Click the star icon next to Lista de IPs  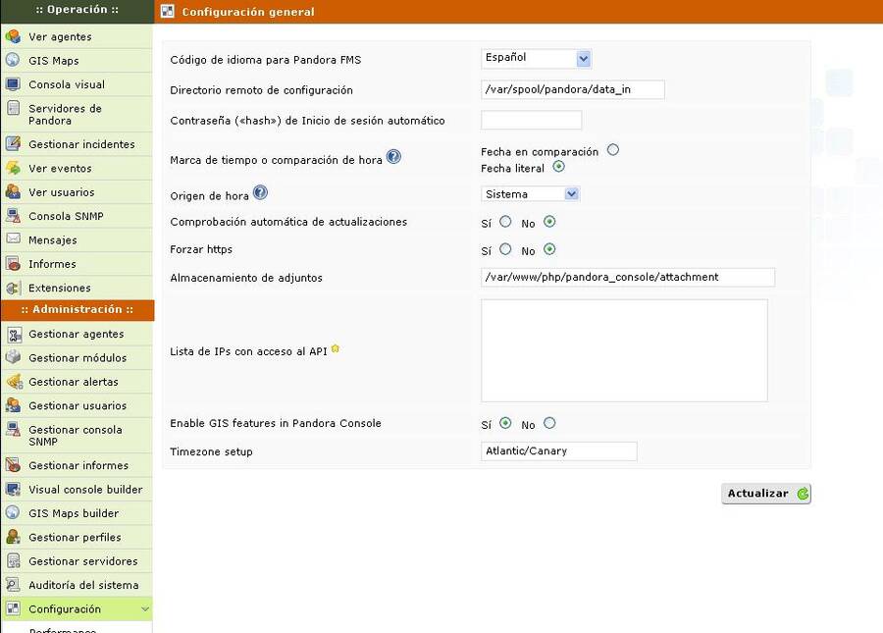tap(336, 348)
